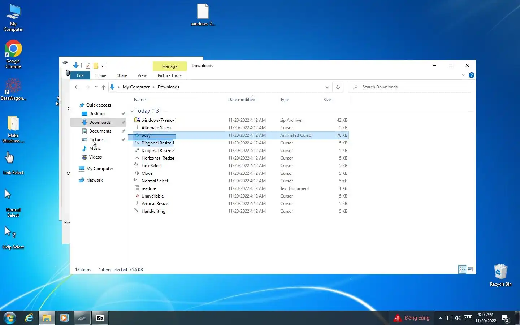Screen dimensions: 520x325
Task: Select the Unavailable cursor file
Action: click(152, 196)
